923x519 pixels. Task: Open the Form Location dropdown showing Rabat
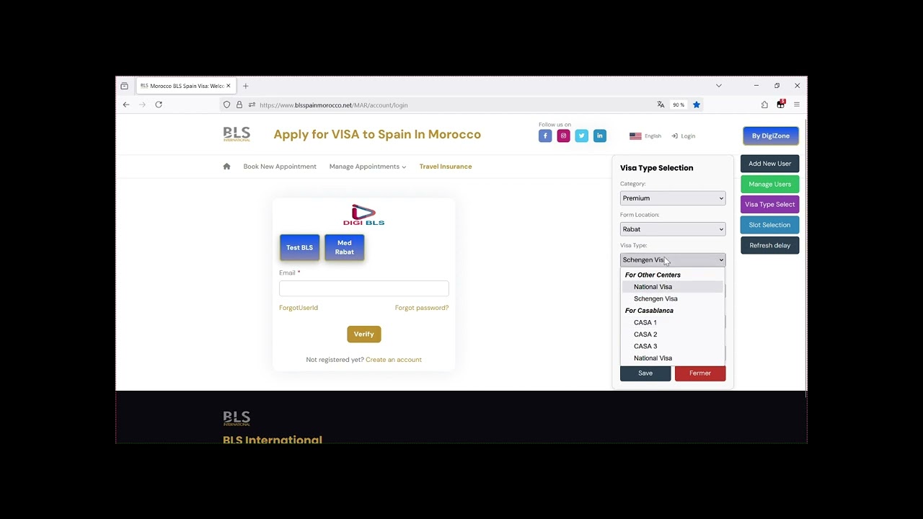[x=673, y=229]
